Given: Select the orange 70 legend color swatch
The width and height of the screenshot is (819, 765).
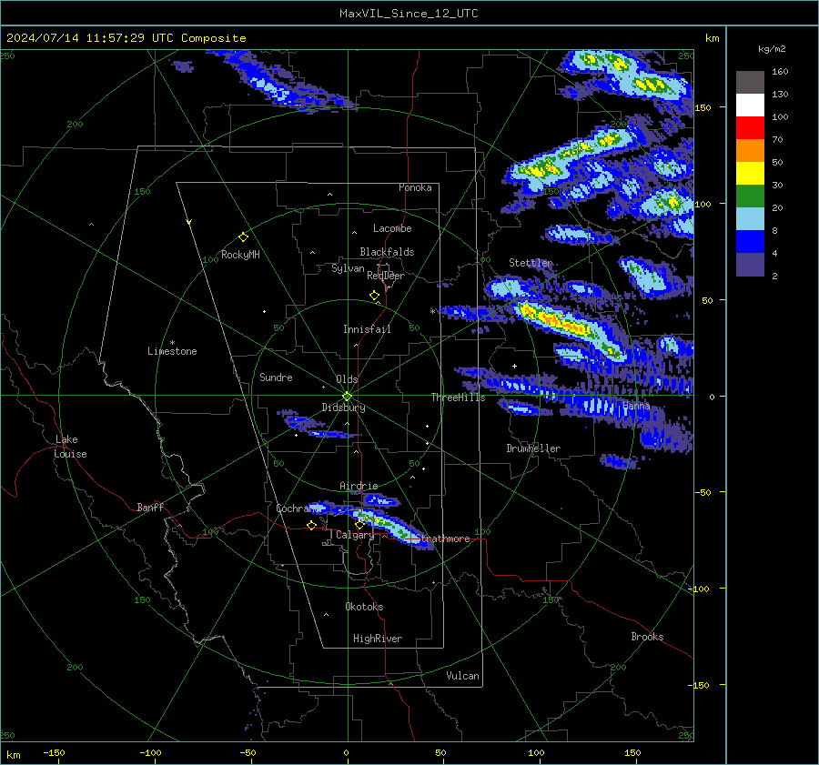Looking at the screenshot, I should [750, 151].
